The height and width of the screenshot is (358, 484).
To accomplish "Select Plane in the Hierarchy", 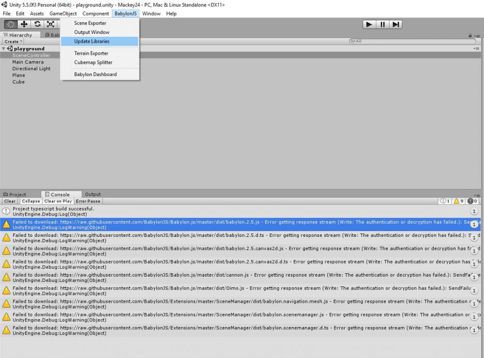I will point(18,75).
